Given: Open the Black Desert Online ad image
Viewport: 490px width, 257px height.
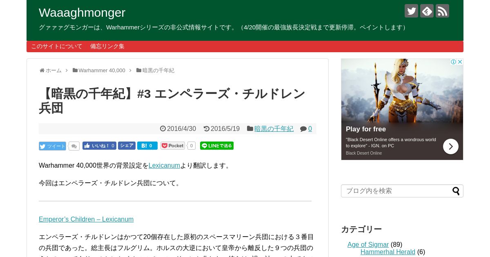Looking at the screenshot, I should pos(402,91).
